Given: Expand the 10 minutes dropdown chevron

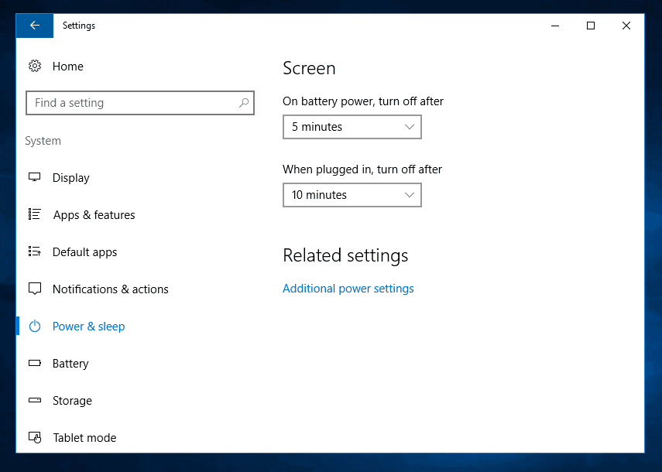Looking at the screenshot, I should [409, 195].
